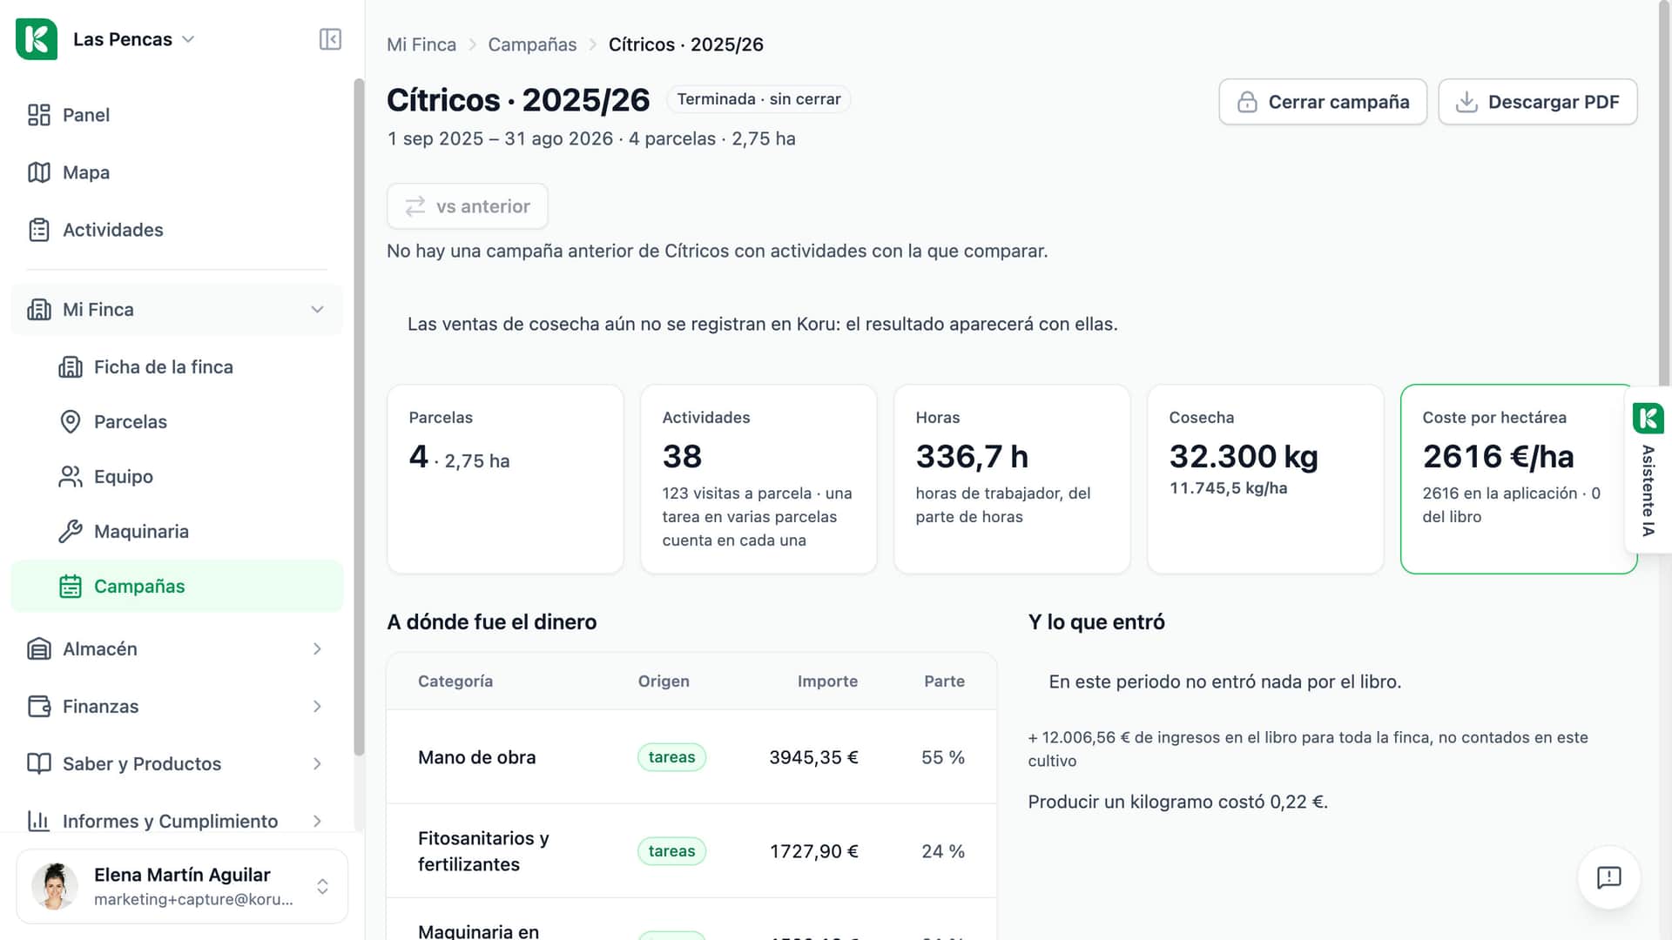This screenshot has width=1672, height=940.
Task: Click the Actividades 38 card
Action: point(758,479)
